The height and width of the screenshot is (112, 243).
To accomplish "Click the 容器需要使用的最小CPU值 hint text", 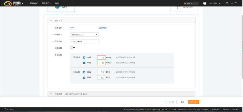I will tap(126, 58).
